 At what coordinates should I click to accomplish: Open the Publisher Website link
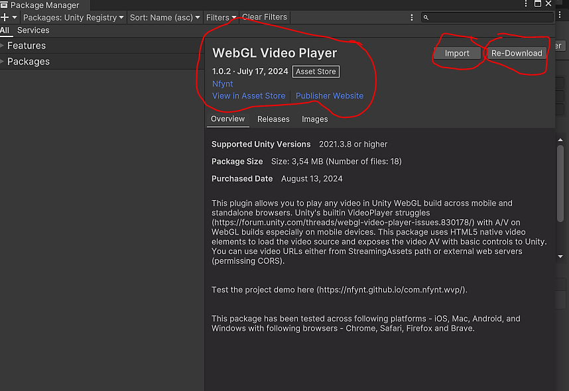pos(330,95)
